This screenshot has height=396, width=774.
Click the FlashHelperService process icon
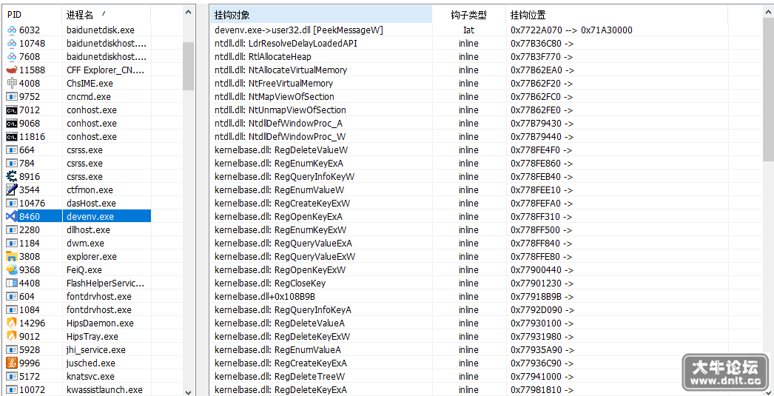(13, 283)
